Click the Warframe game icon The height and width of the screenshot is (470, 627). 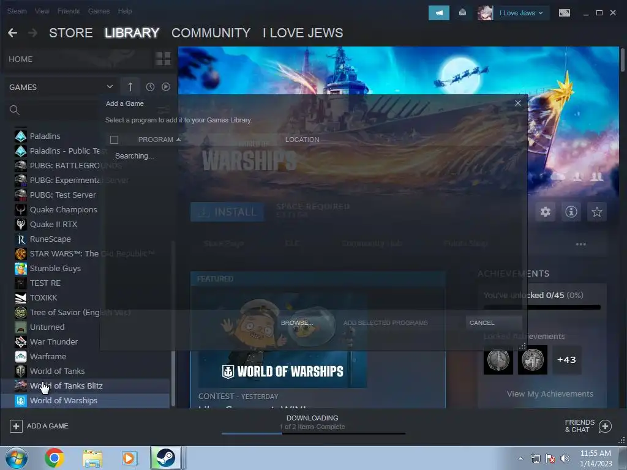[x=21, y=357]
